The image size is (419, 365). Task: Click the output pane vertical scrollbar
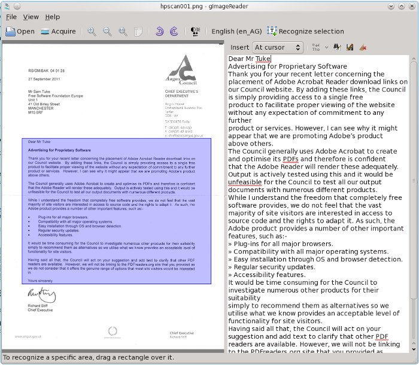point(414,181)
